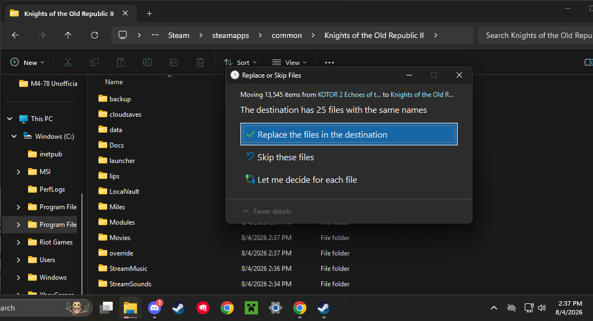Screen dimensions: 593x321
Task: Expand chevron after Knights of the Old Republic II
Action: pyautogui.click(x=436, y=35)
